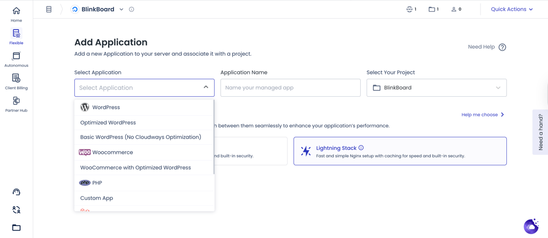Collapse the Select Application dropdown
Screen dimensions: 548x238
point(206,87)
